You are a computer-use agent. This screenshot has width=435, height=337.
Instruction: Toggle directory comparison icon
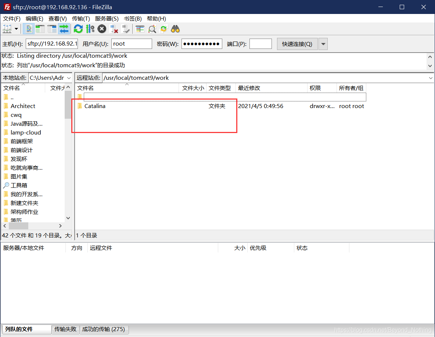152,29
